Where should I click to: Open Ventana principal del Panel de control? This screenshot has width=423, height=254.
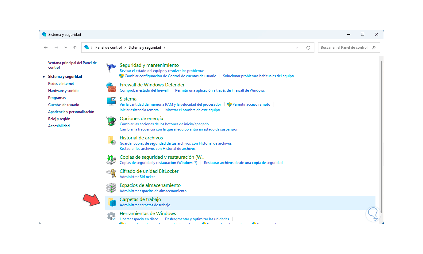pyautogui.click(x=72, y=65)
